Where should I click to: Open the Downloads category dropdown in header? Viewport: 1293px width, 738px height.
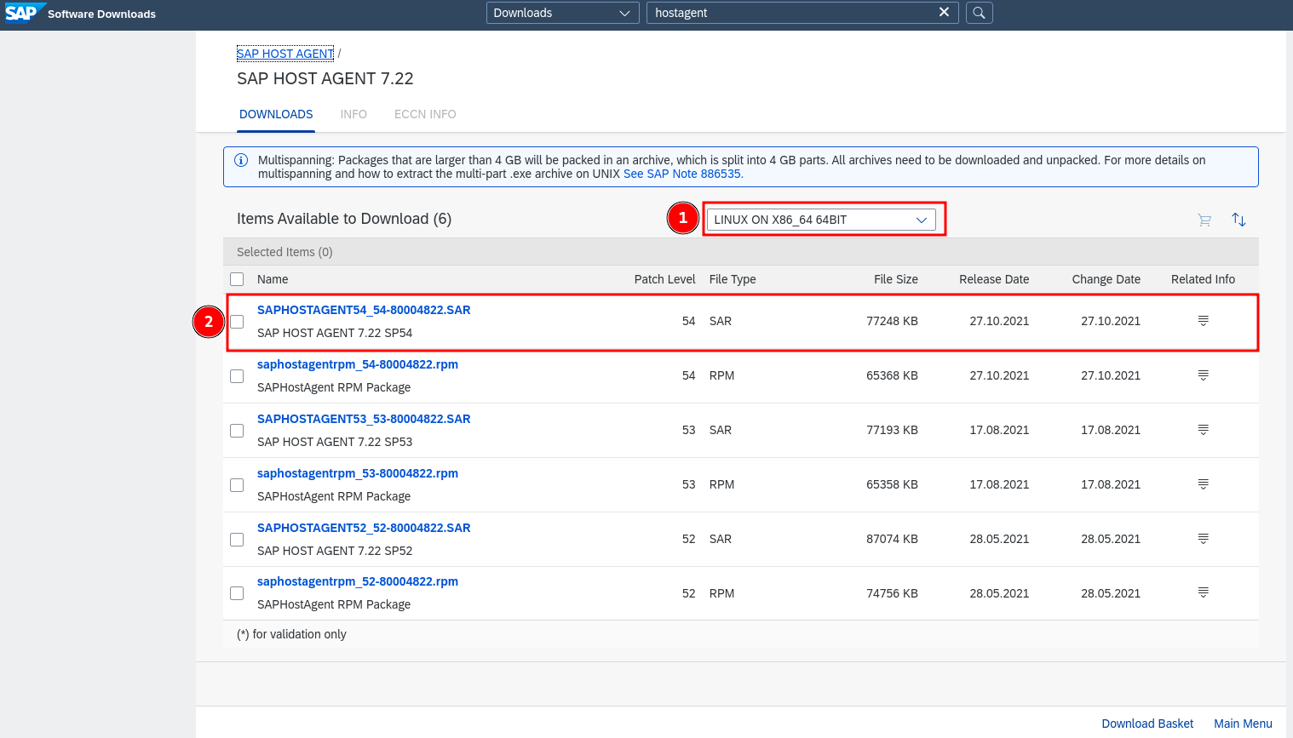tap(562, 13)
